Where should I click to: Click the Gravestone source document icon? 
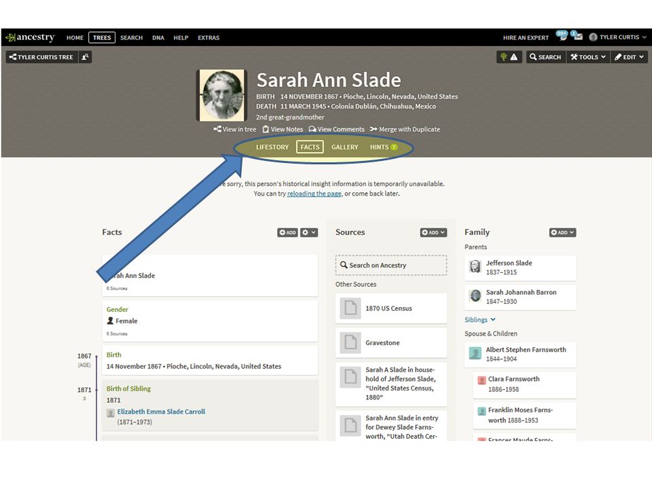pyautogui.click(x=350, y=342)
